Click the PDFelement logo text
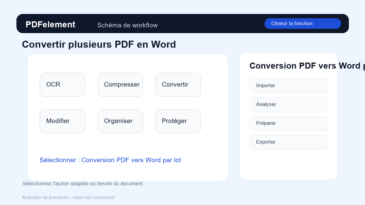Viewport: 365px width, 205px height. tap(50, 25)
